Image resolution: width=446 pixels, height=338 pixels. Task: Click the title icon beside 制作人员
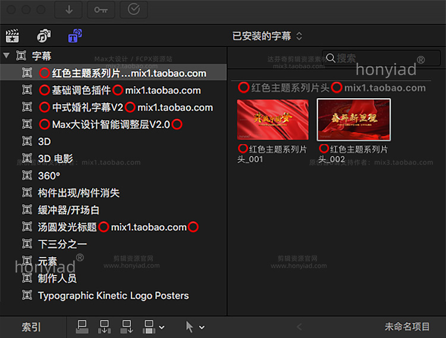[27, 278]
